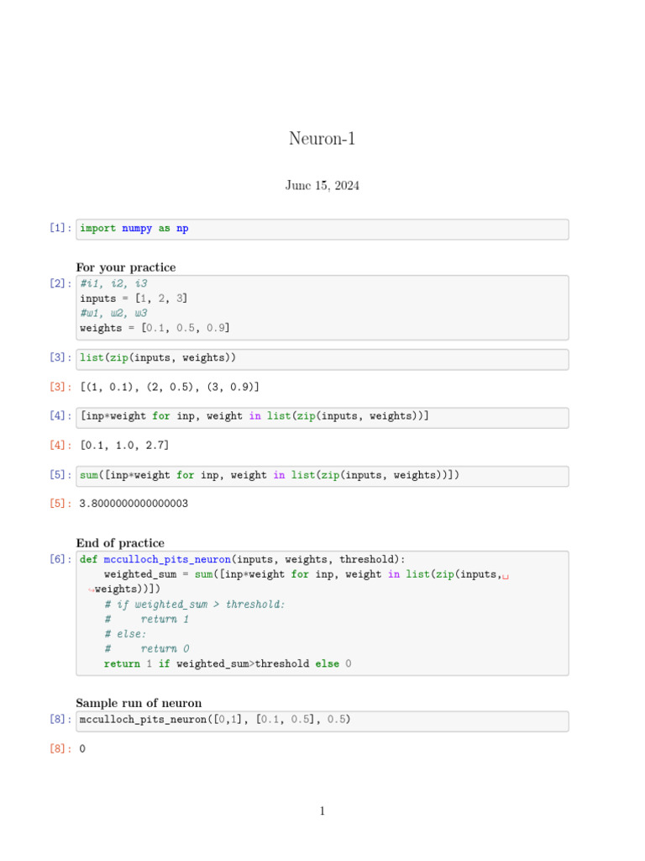This screenshot has width=645, height=861.
Task: Click the Sample run of neuron heading
Action: coord(139,704)
